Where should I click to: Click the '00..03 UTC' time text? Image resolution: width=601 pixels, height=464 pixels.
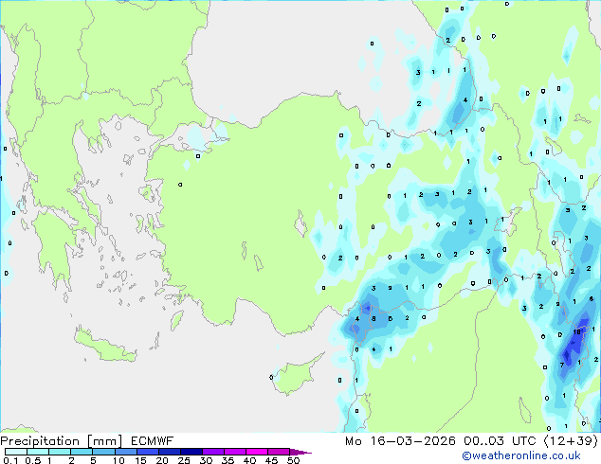[500, 441]
